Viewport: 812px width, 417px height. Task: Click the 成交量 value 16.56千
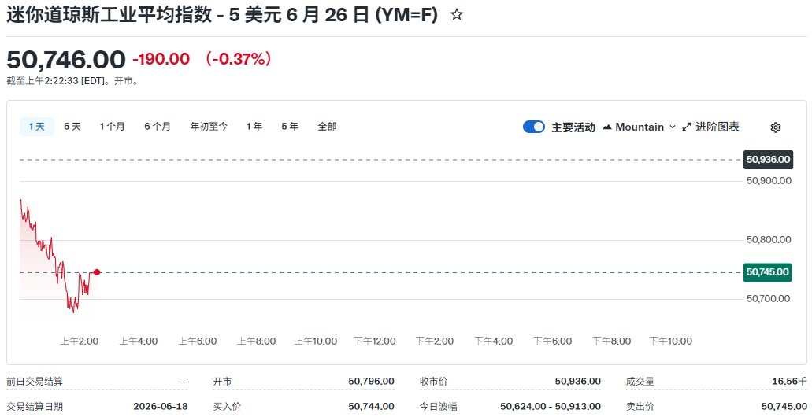[789, 382]
